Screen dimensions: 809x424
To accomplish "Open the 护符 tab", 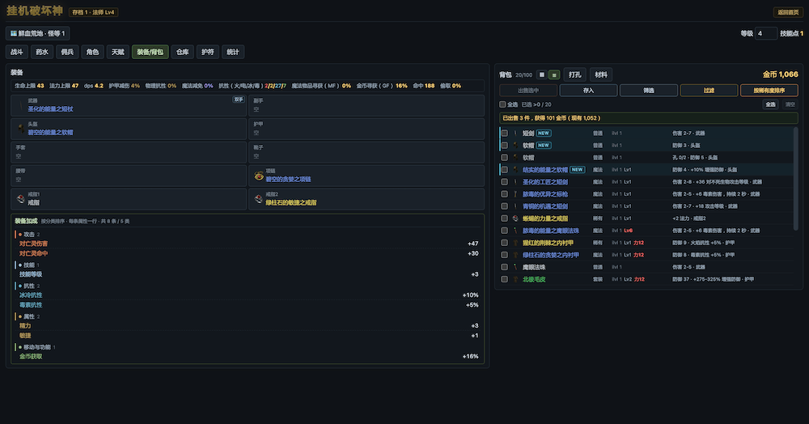I will (x=208, y=52).
